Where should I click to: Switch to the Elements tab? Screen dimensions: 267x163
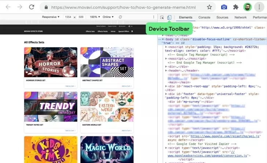186,17
